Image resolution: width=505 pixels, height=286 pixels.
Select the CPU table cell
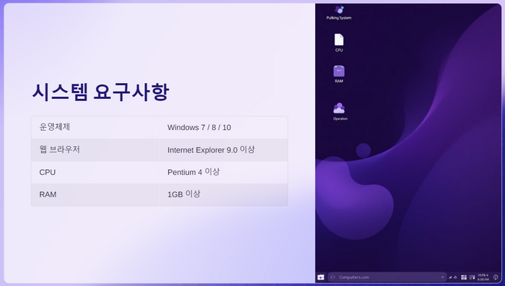95,172
